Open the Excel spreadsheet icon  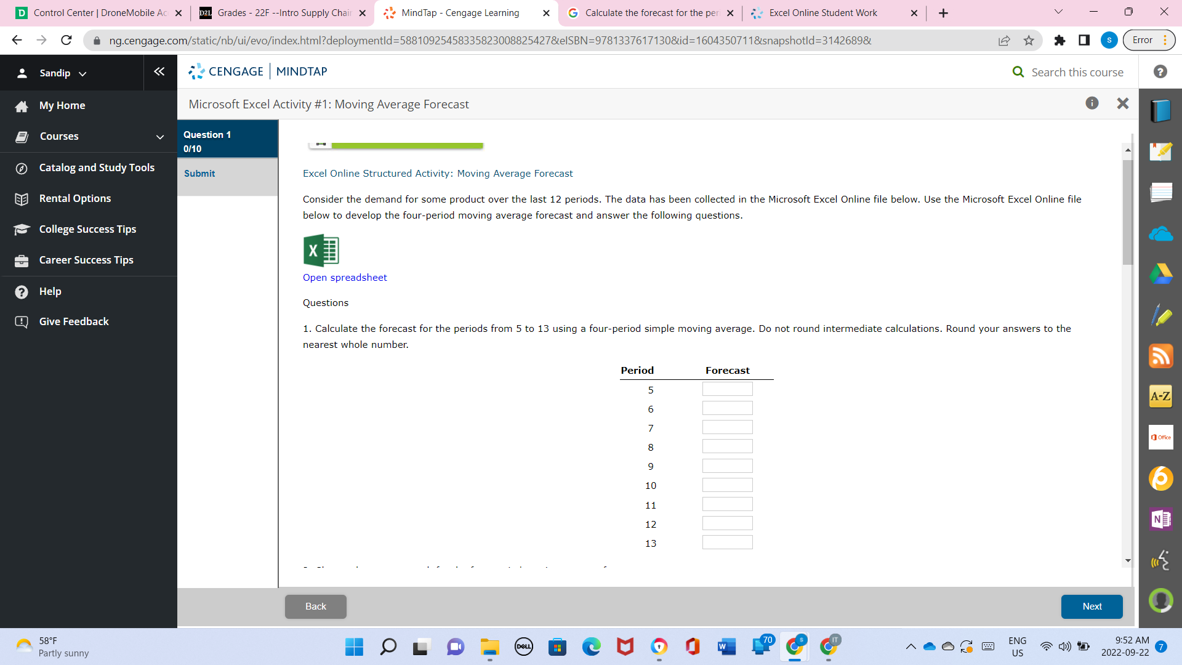coord(321,251)
